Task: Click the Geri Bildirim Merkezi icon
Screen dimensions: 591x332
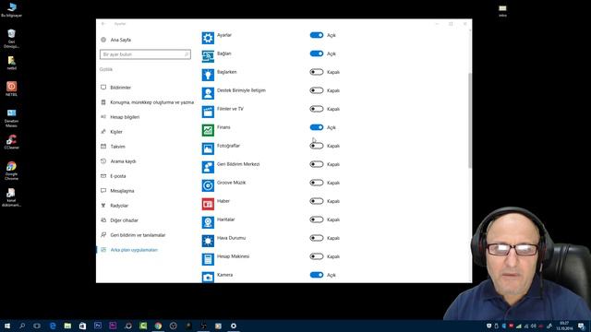Action: 208,167
